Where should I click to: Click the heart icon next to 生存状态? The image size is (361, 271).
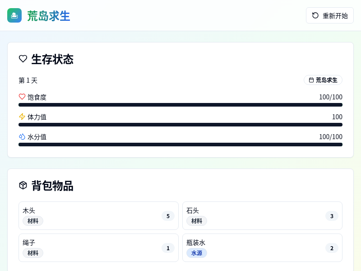click(23, 59)
